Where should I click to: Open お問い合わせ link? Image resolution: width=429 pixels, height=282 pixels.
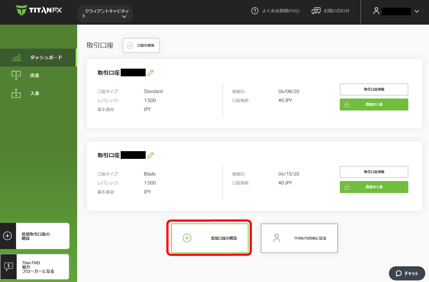[x=336, y=11]
